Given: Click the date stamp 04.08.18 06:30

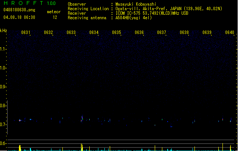Looking at the screenshot, I should point(19,17).
